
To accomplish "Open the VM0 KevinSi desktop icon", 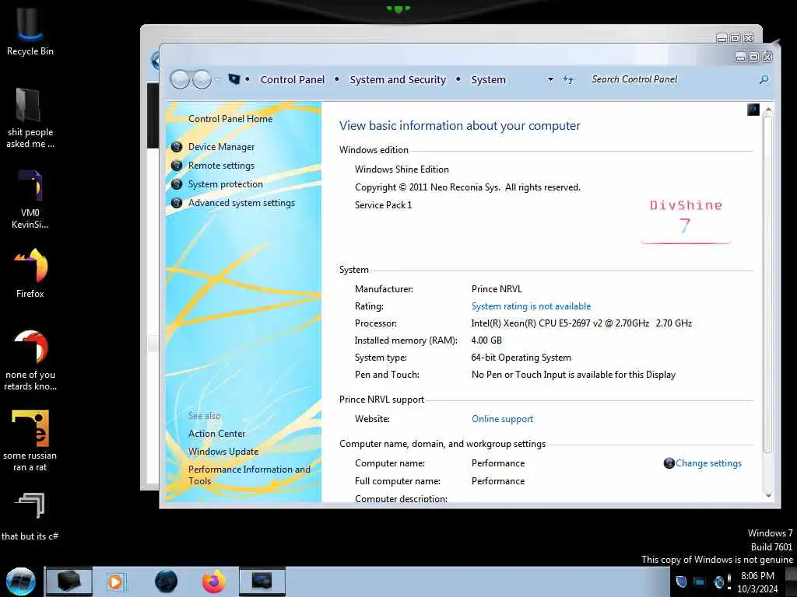I will point(30,199).
